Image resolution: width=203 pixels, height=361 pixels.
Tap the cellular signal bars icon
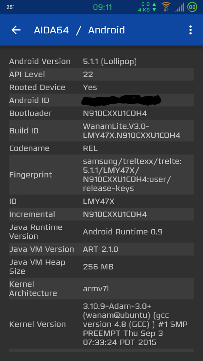[180, 7]
